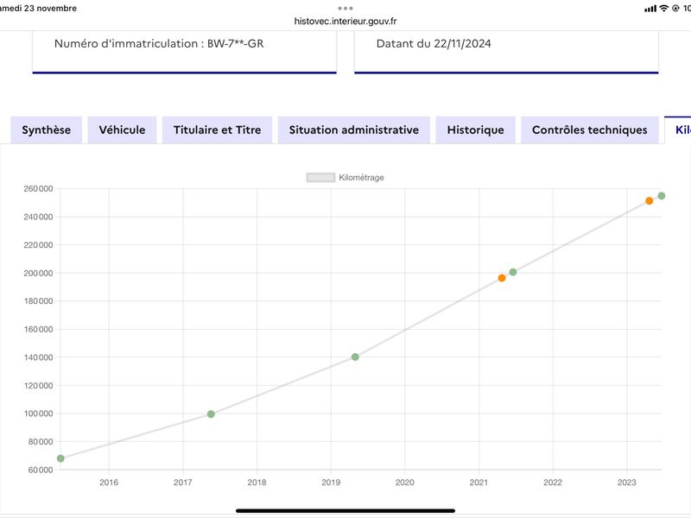Screen dimensions: 691x518
Task: Tap the three-dot multitasking icon
Action: [x=345, y=9]
